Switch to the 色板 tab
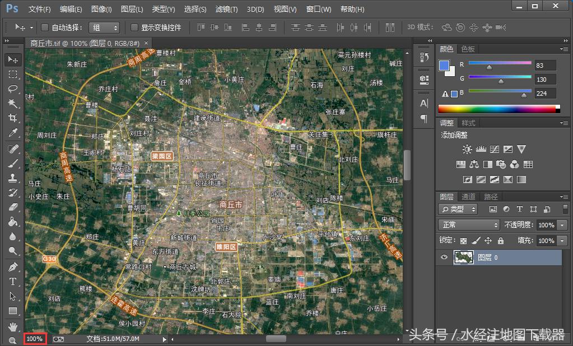Image resolution: width=573 pixels, height=346 pixels. tap(468, 49)
